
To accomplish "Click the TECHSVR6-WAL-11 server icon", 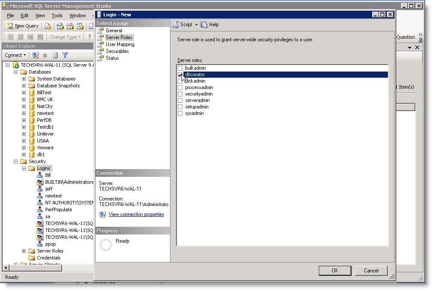I will pyautogui.click(x=16, y=65).
